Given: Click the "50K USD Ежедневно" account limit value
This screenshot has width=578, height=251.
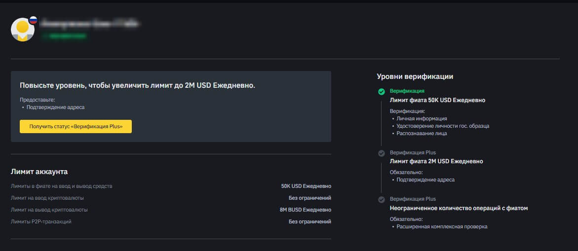Looking at the screenshot, I should pyautogui.click(x=306, y=186).
